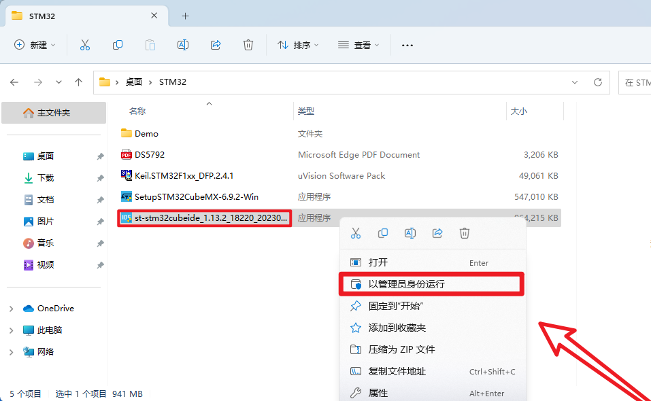Choose 添加到收藏夹 menu entry
The height and width of the screenshot is (401, 651).
click(433, 328)
